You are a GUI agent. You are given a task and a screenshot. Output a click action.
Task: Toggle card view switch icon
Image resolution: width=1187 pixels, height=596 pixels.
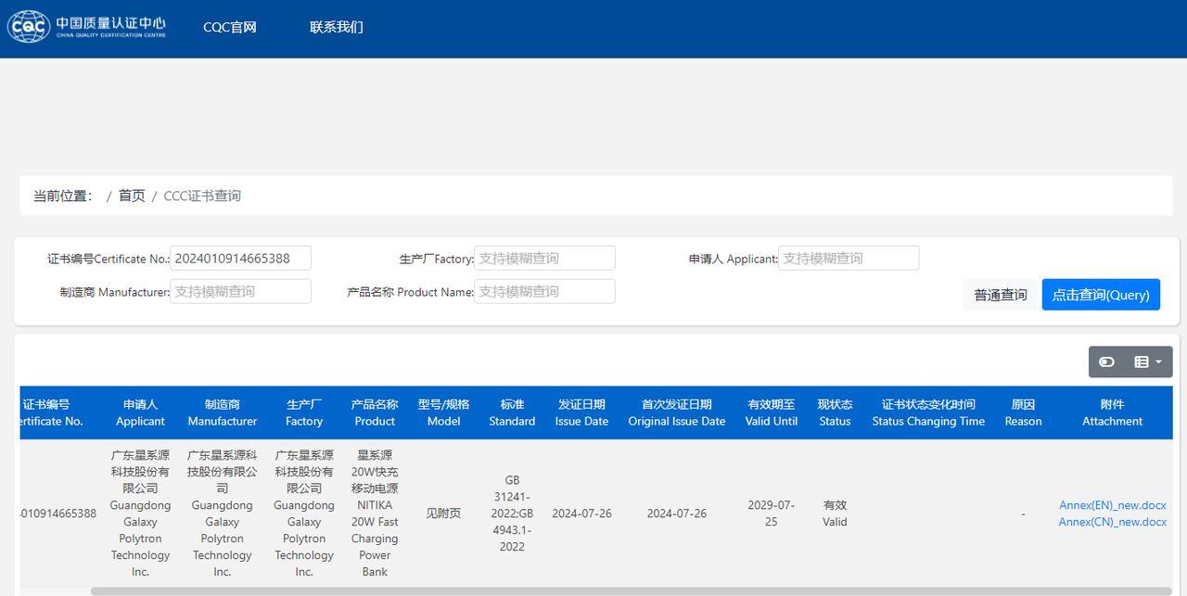1106,361
